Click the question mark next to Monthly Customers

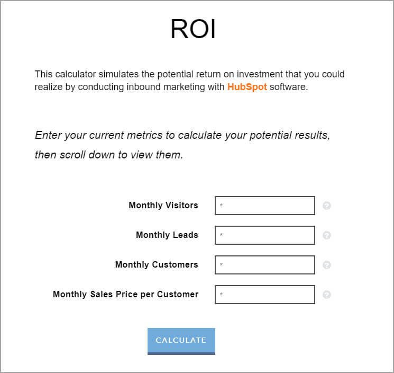[327, 265]
